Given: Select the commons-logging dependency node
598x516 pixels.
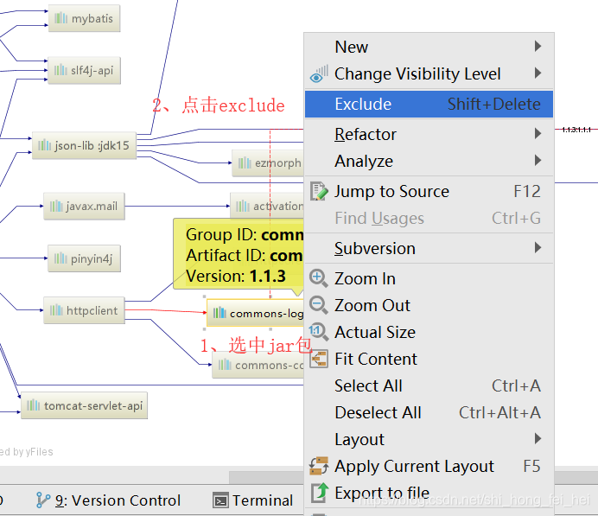Looking at the screenshot, I should coord(256,313).
